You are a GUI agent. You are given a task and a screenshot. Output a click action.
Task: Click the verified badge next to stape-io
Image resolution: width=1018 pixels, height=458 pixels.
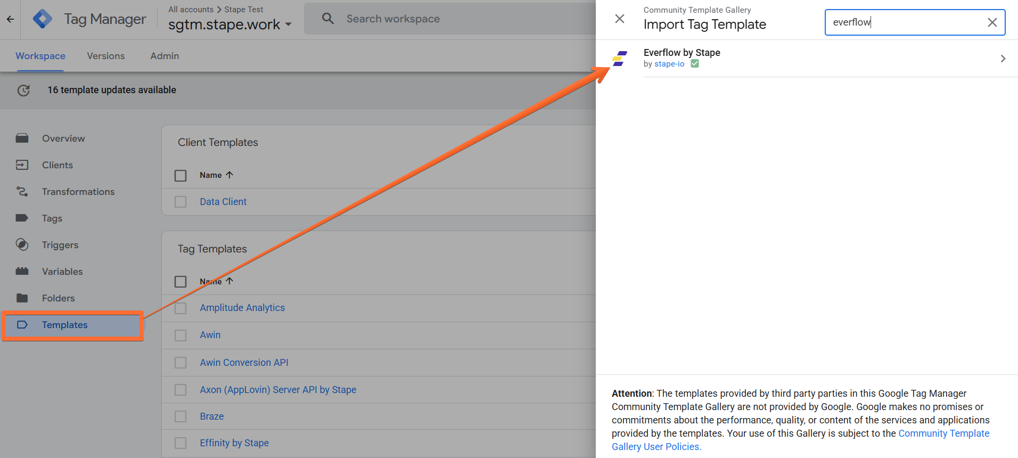pos(695,64)
